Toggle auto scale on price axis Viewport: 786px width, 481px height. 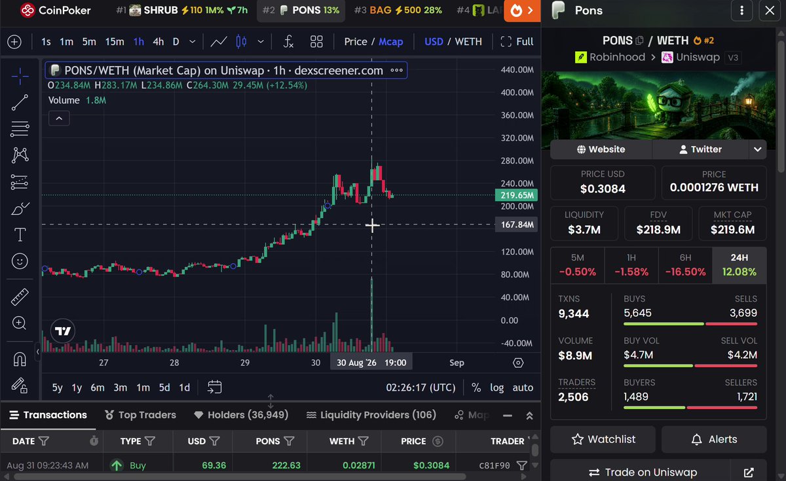pos(523,387)
